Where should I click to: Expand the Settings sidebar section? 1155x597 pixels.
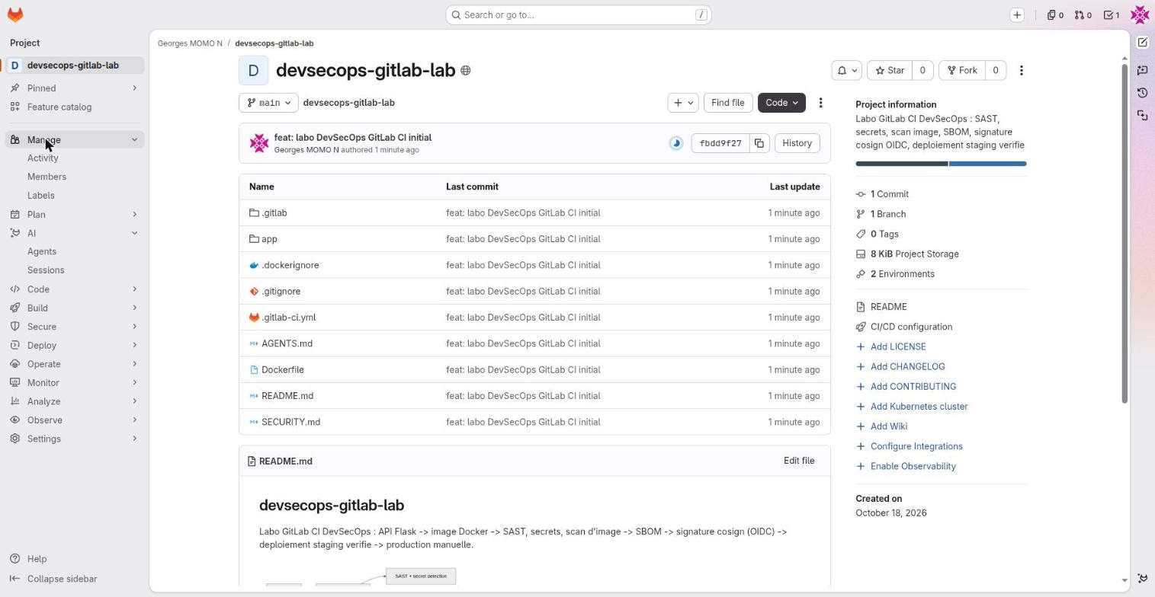tap(75, 439)
